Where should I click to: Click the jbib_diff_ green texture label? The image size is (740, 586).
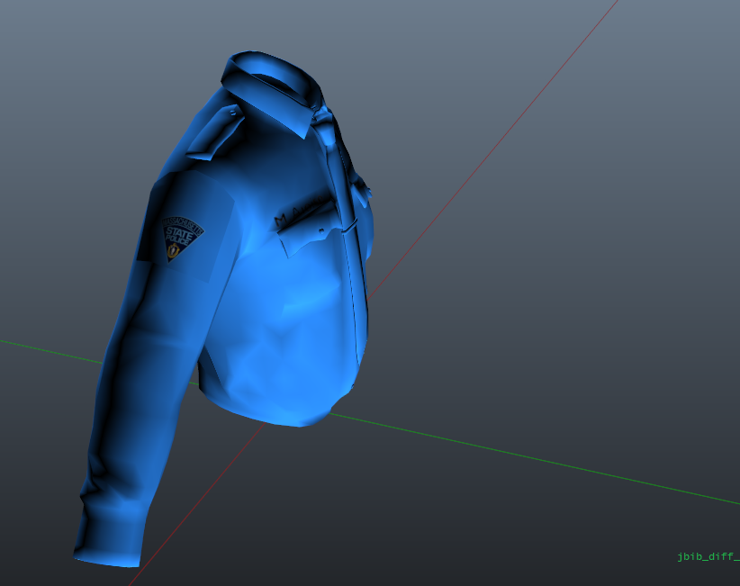point(708,557)
